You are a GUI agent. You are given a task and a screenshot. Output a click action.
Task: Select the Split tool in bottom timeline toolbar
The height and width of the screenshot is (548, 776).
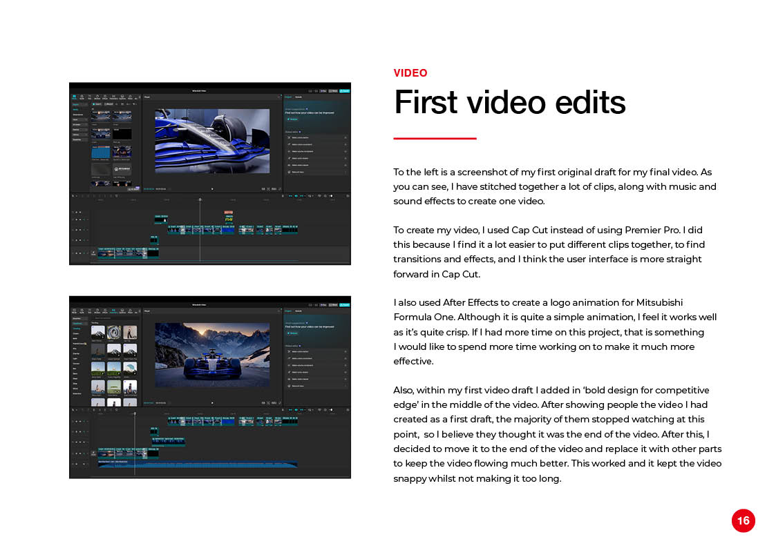coord(94,410)
